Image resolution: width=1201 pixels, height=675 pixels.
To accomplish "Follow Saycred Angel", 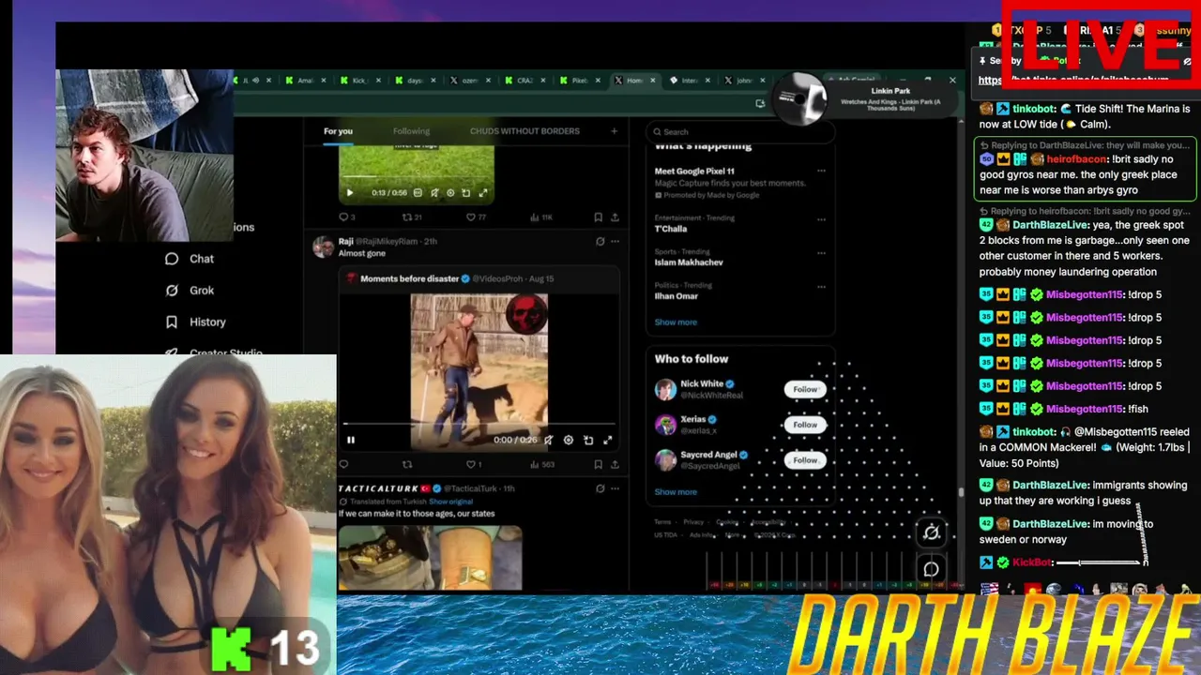I will pyautogui.click(x=805, y=460).
